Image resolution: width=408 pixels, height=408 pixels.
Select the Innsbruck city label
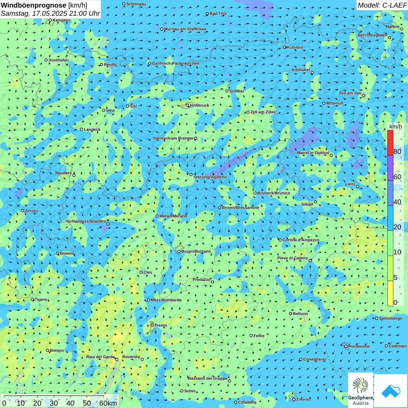(199, 105)
